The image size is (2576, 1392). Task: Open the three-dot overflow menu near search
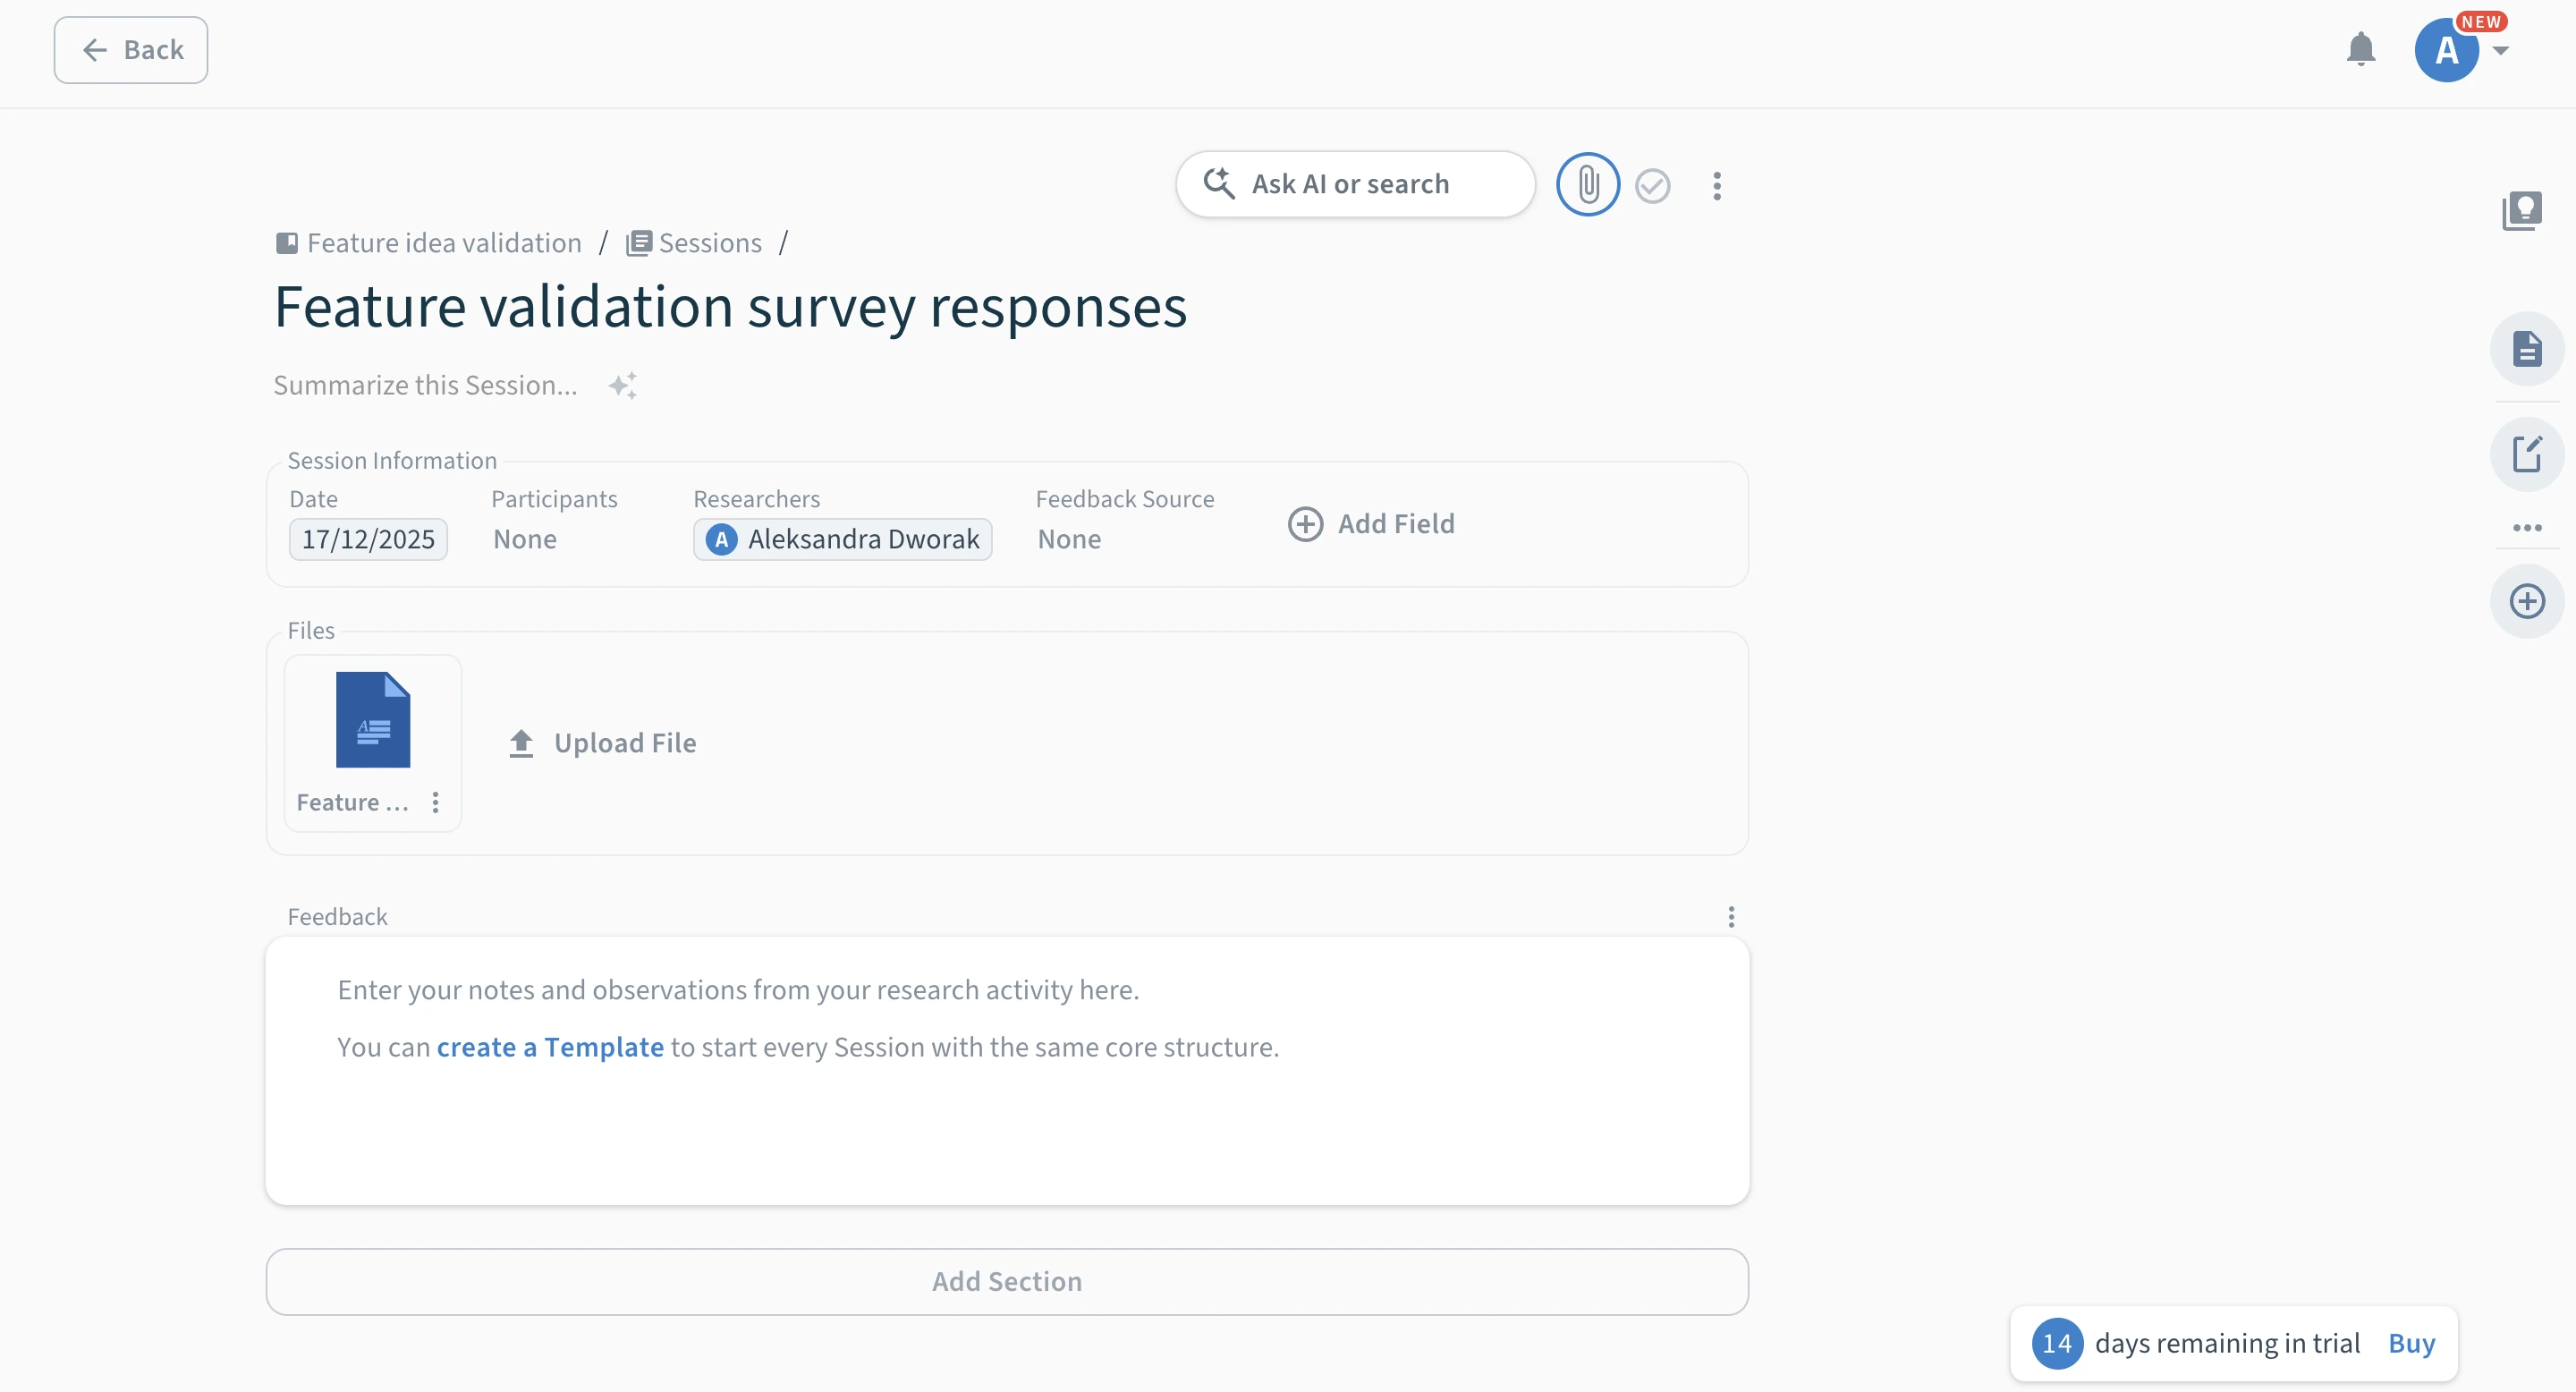pos(1717,186)
